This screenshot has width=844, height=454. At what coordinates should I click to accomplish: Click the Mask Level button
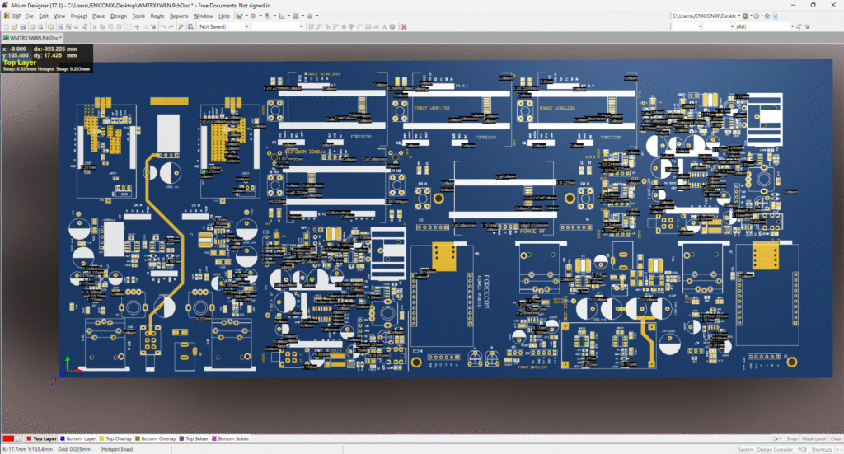[813, 439]
